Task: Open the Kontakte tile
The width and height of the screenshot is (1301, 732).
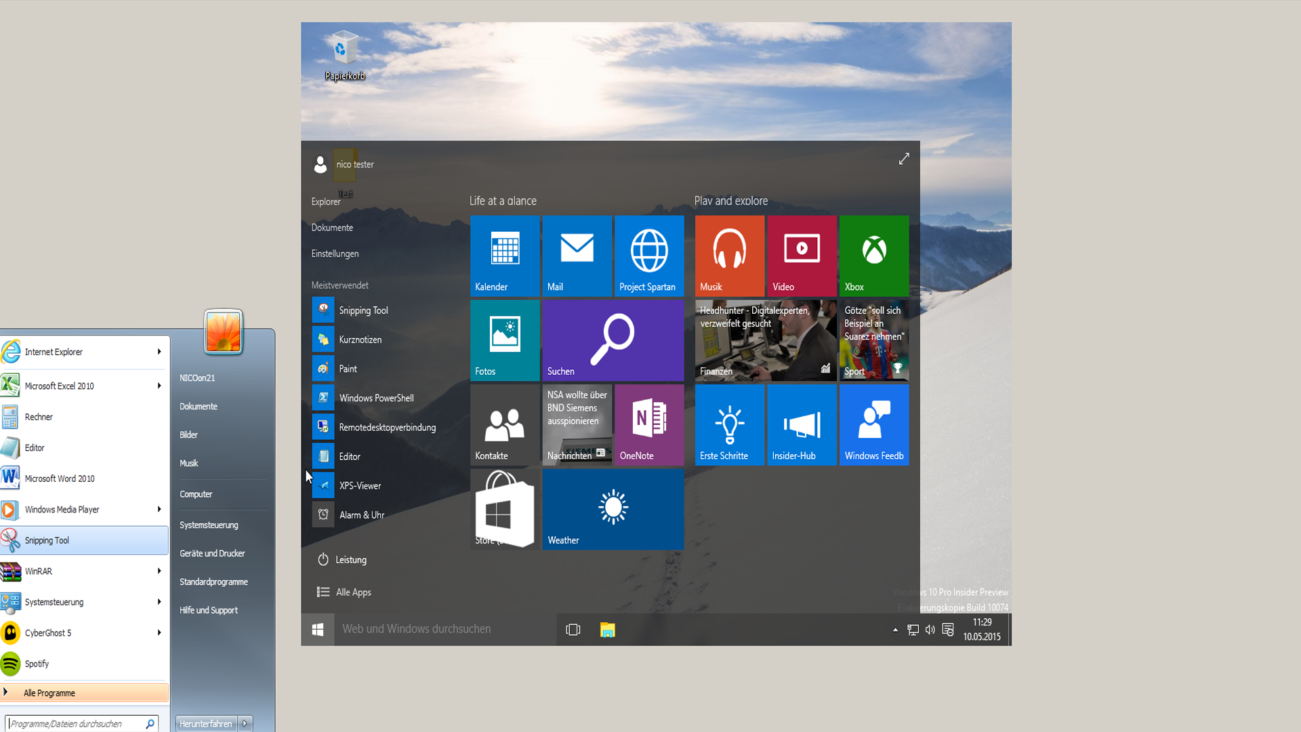Action: 505,425
